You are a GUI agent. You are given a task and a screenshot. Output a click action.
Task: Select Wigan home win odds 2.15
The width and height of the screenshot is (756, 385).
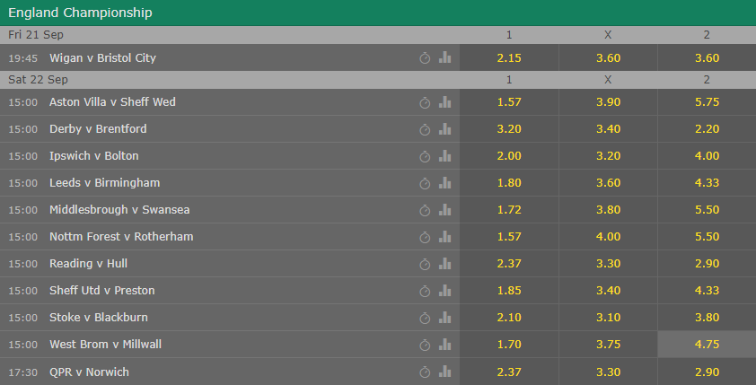509,57
